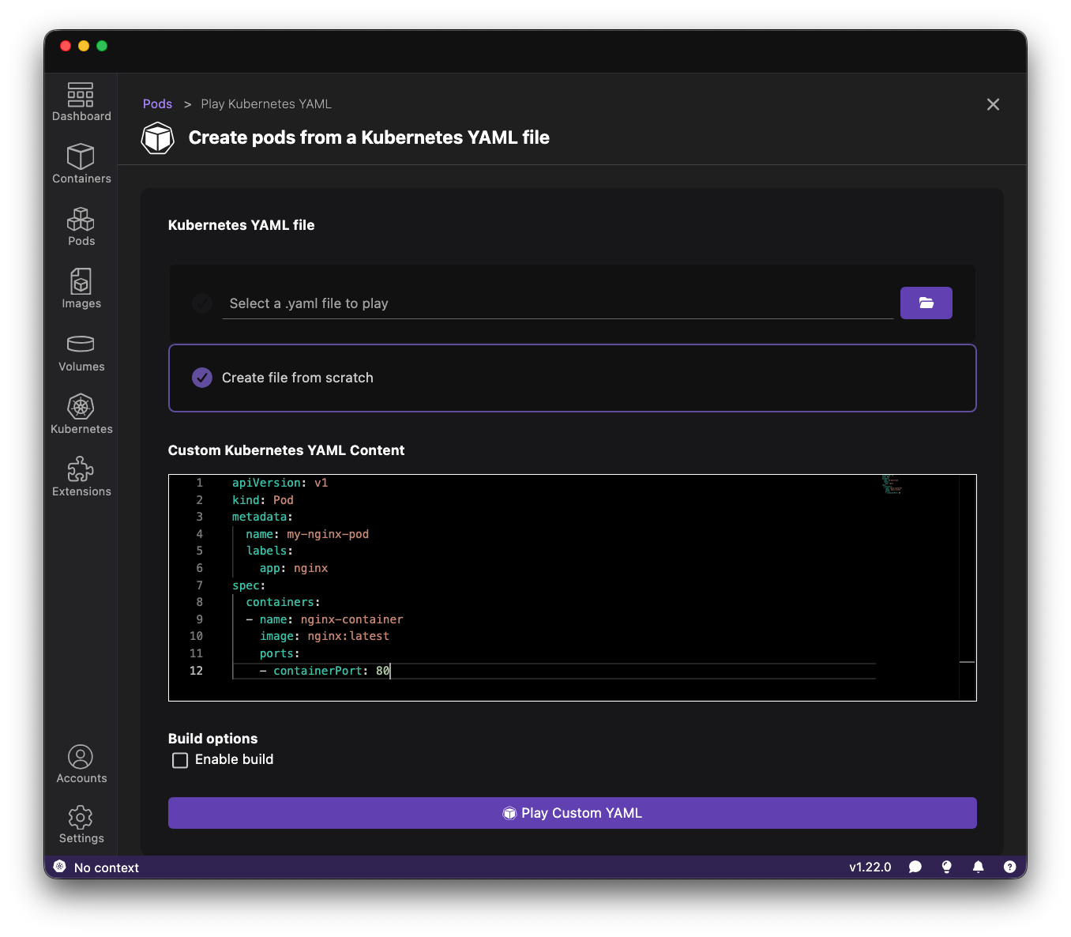1071x937 pixels.
Task: Select the 'Create file from scratch' option
Action: click(x=202, y=378)
